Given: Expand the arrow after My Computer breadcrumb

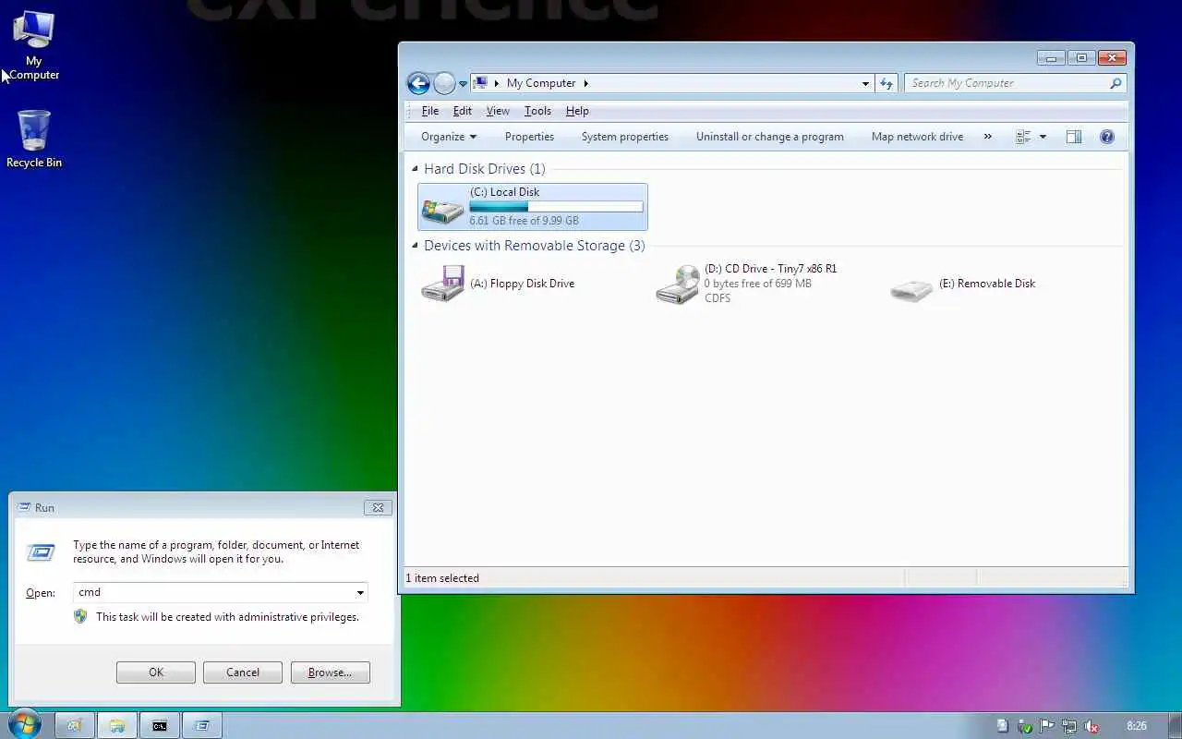Looking at the screenshot, I should pos(585,83).
